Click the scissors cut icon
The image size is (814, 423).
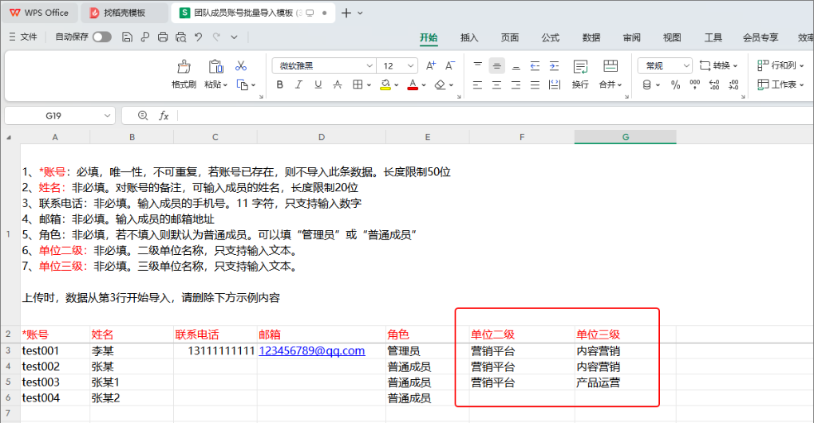coord(241,66)
